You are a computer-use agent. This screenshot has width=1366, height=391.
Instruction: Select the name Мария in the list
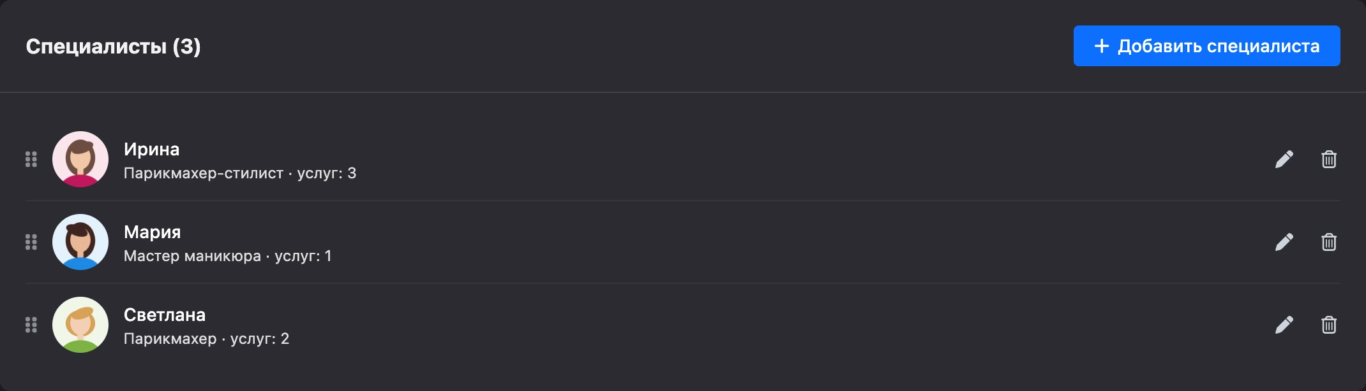click(x=152, y=232)
